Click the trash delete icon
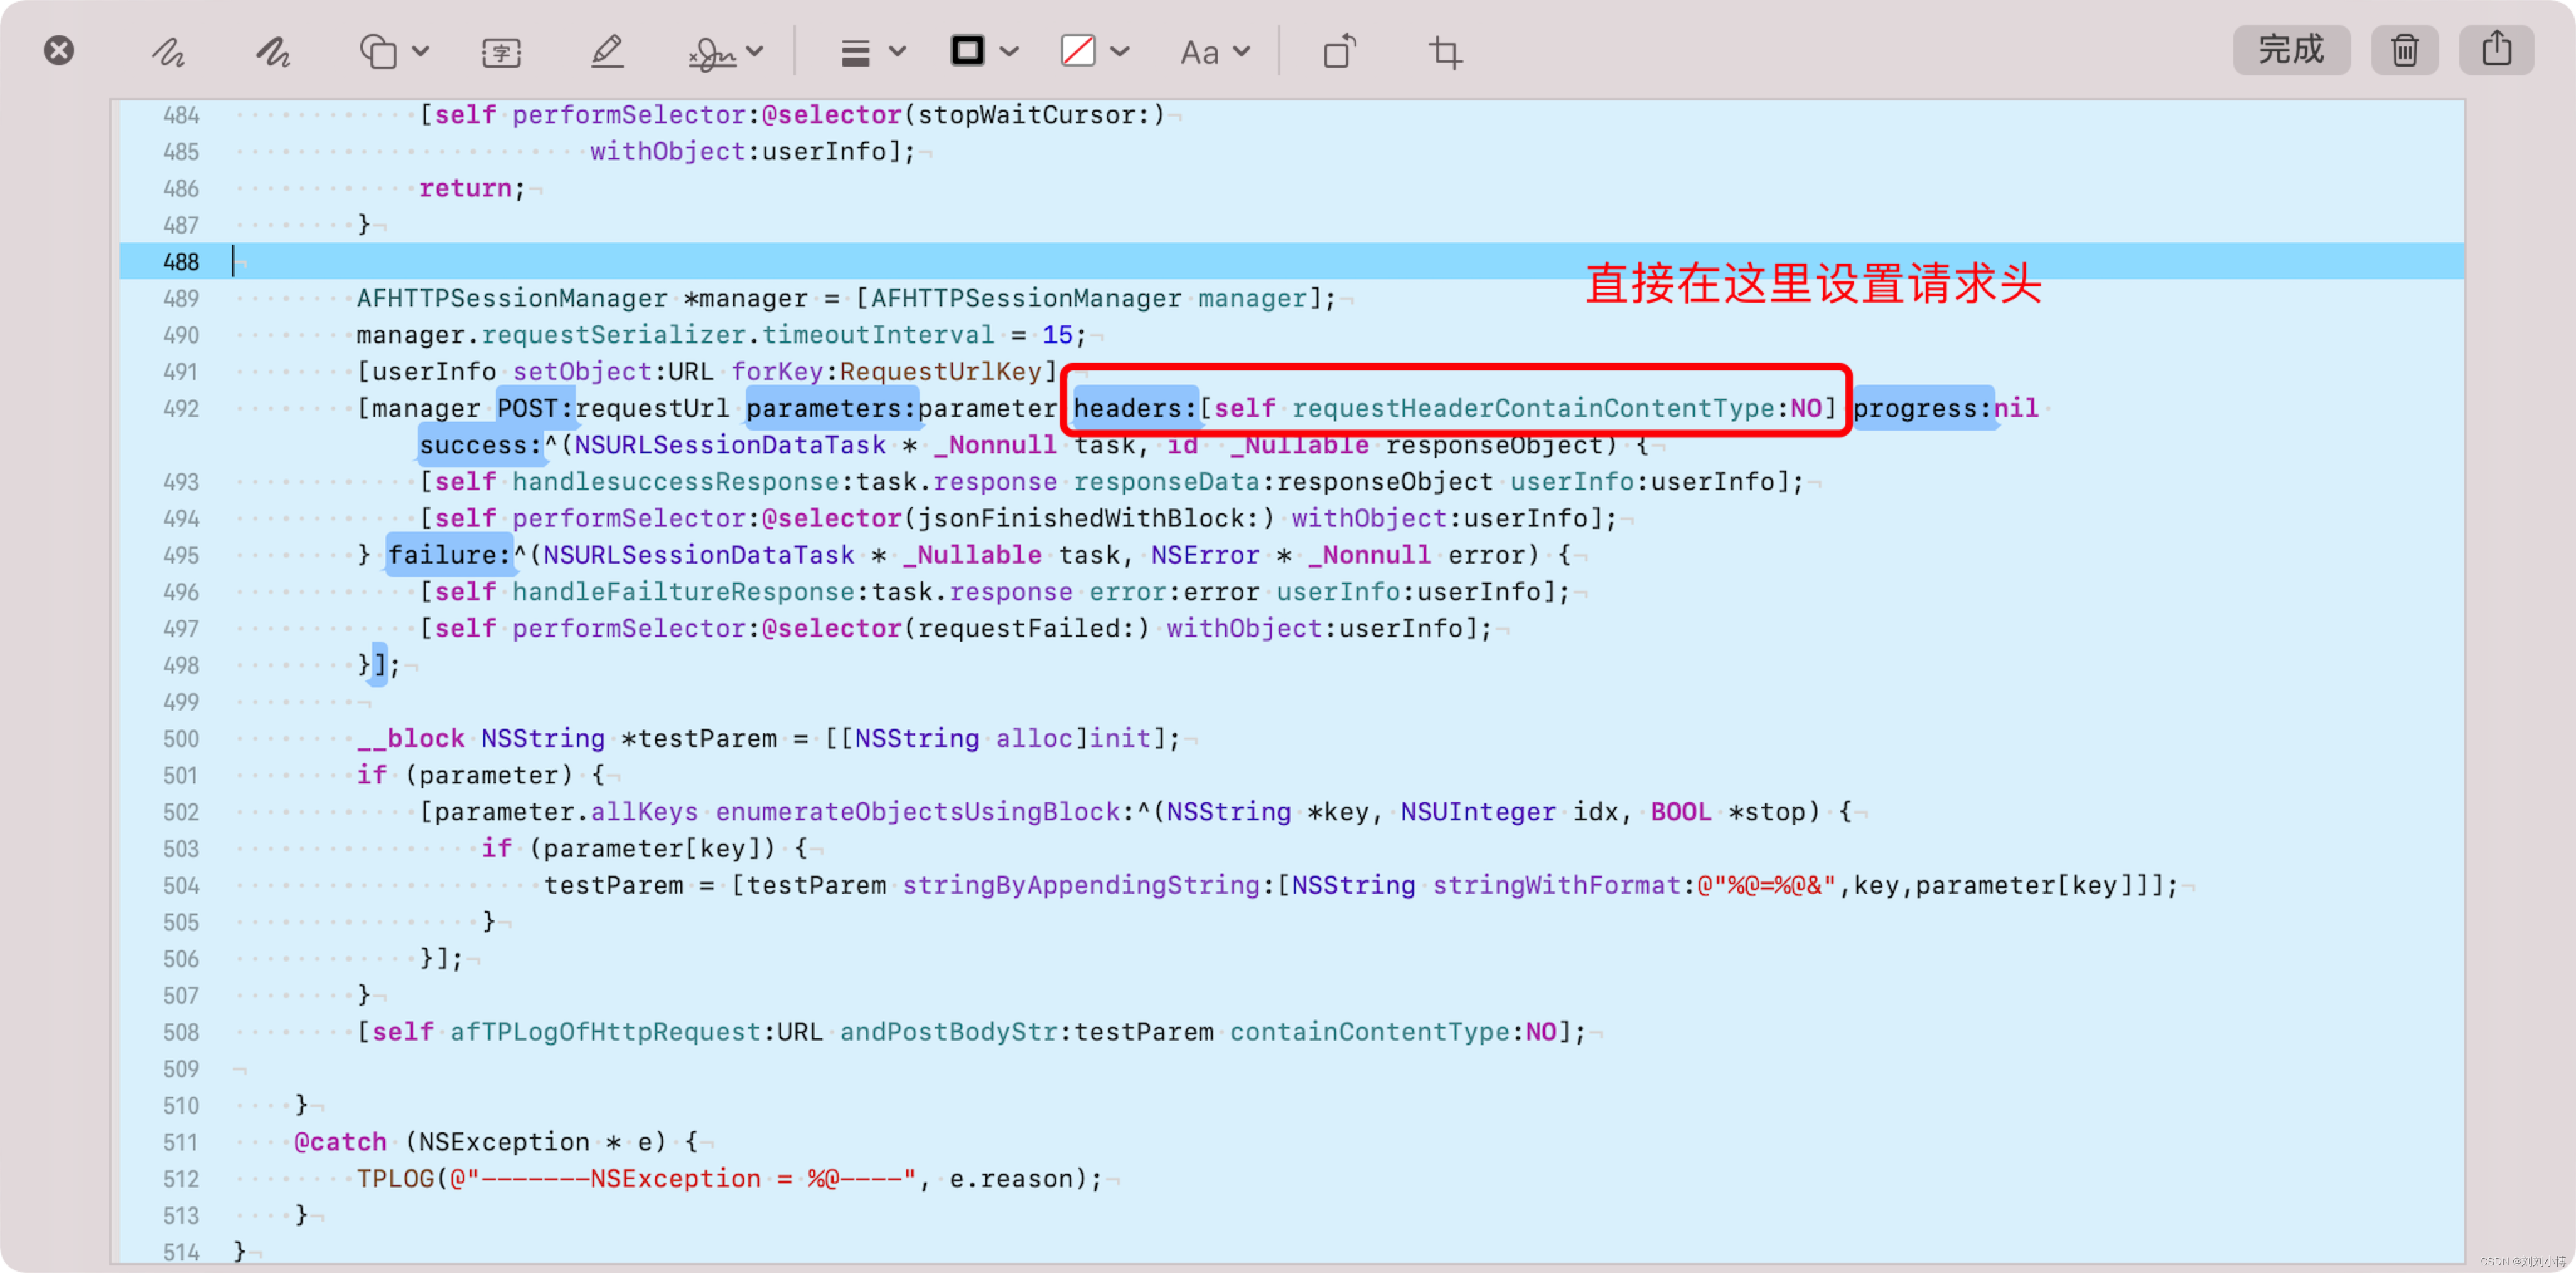 [x=2405, y=50]
